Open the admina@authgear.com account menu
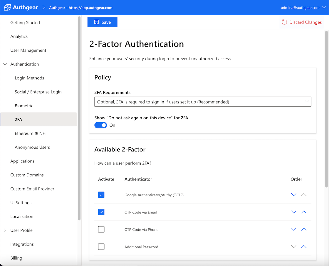Screen dimensions: 329x266 (x=303, y=8)
